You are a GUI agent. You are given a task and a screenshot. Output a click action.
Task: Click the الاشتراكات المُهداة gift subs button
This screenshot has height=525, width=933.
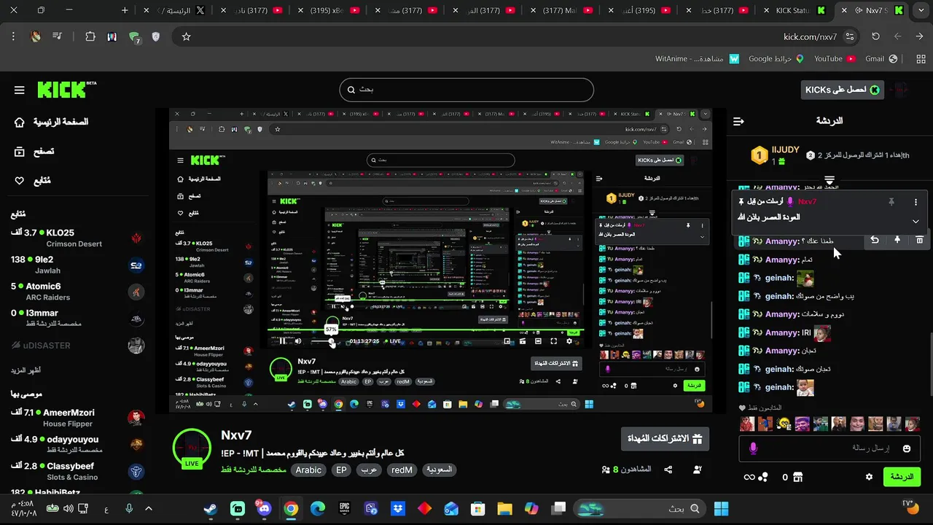click(x=665, y=439)
